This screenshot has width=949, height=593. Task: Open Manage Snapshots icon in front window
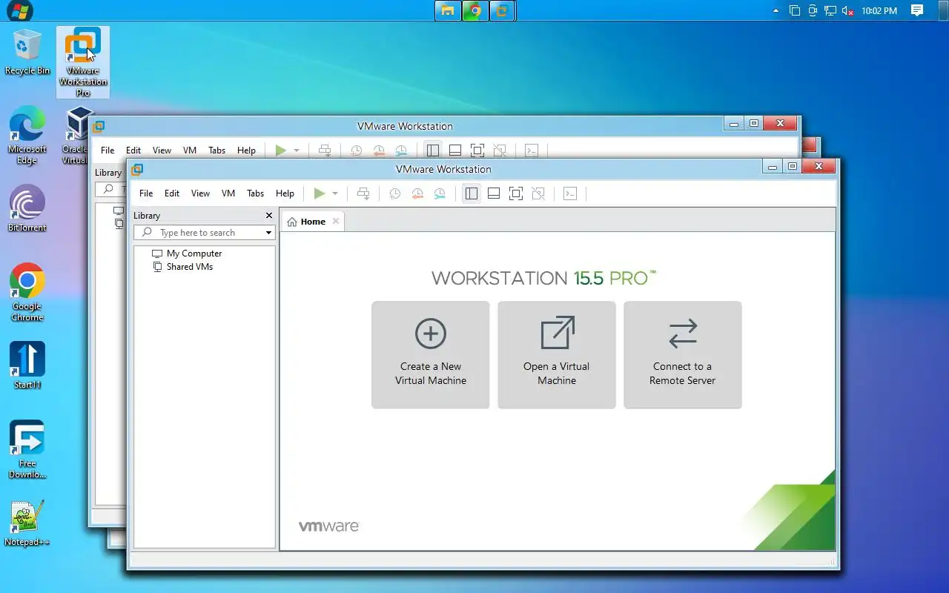(x=440, y=193)
